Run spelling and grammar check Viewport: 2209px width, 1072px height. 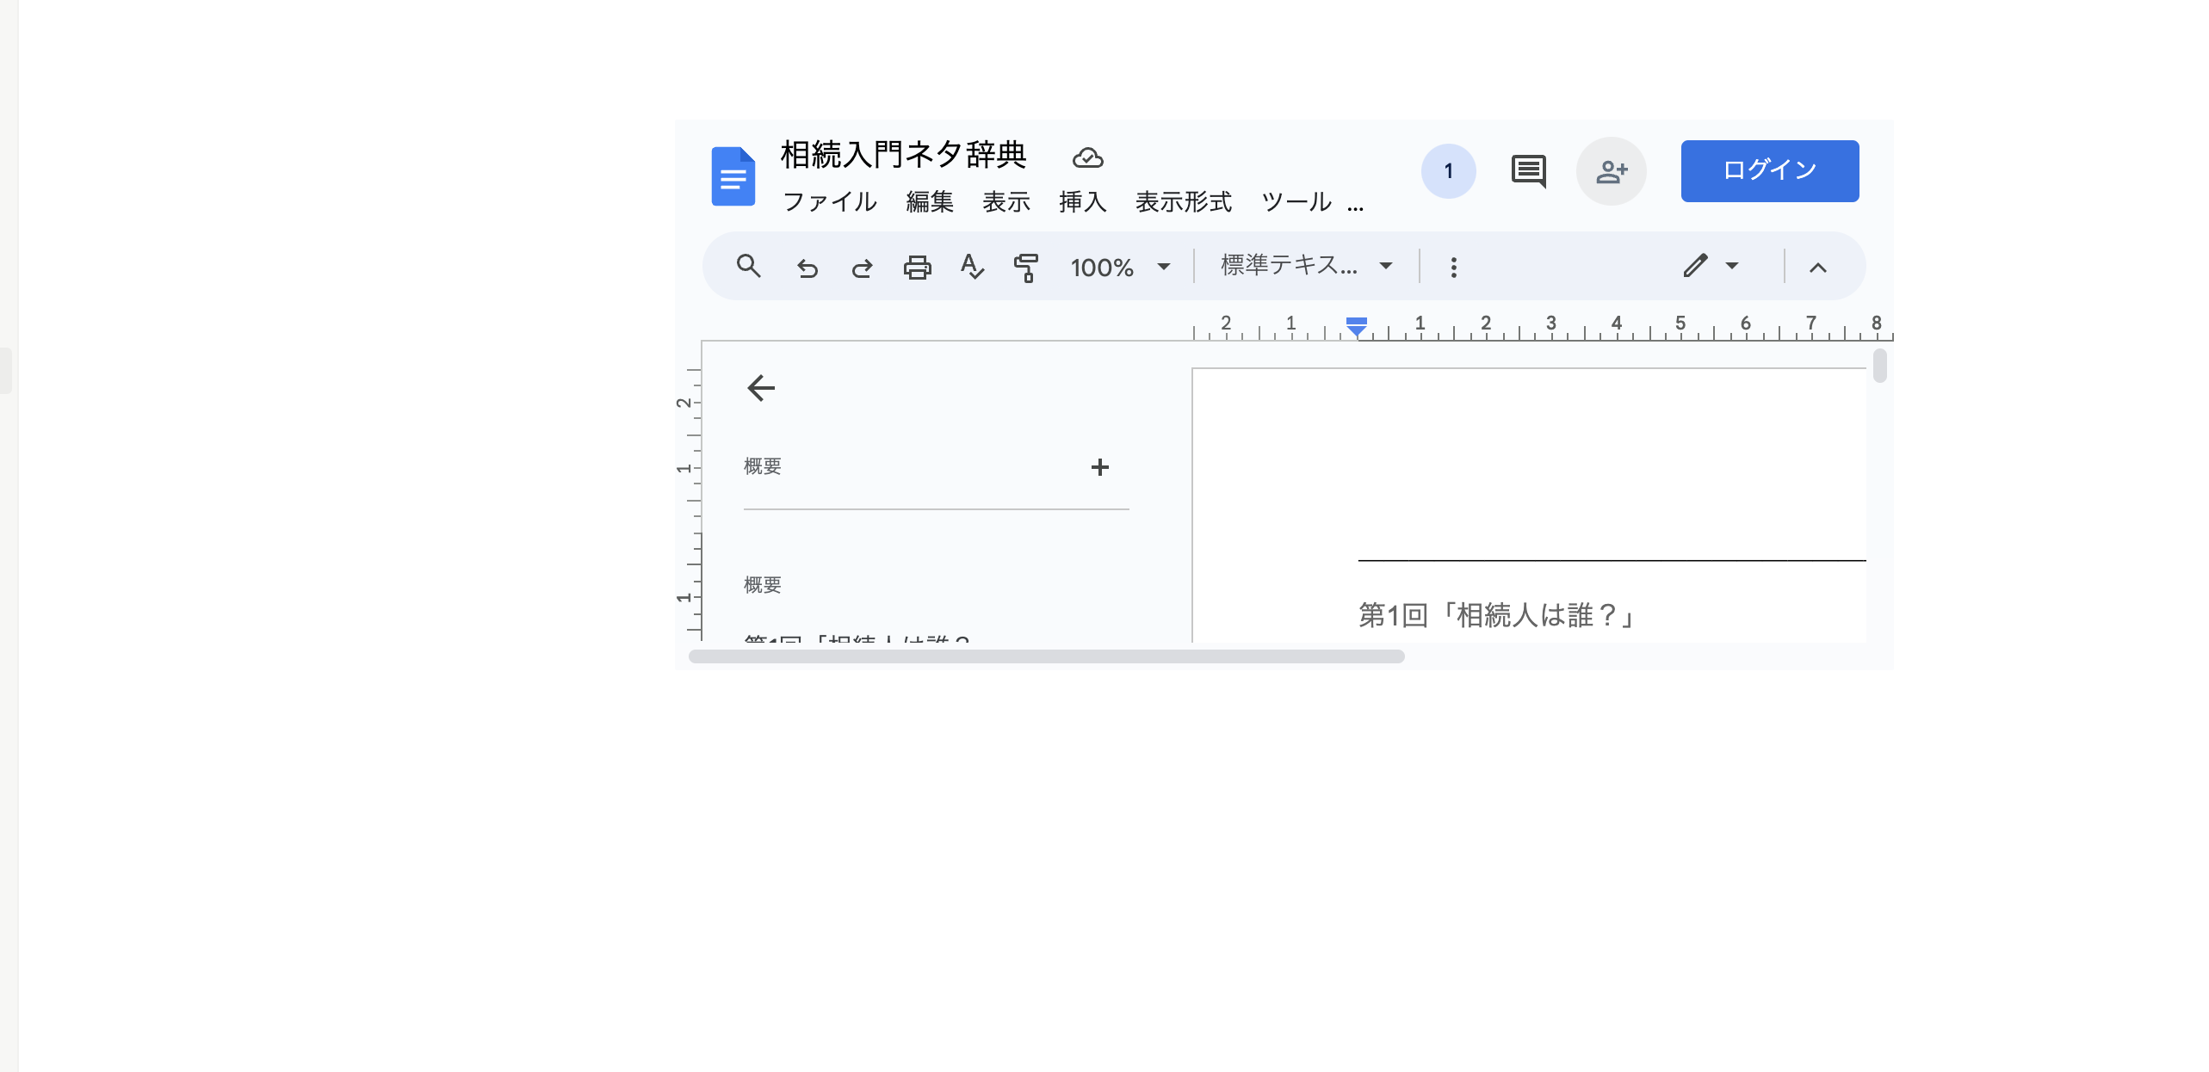coord(972,268)
